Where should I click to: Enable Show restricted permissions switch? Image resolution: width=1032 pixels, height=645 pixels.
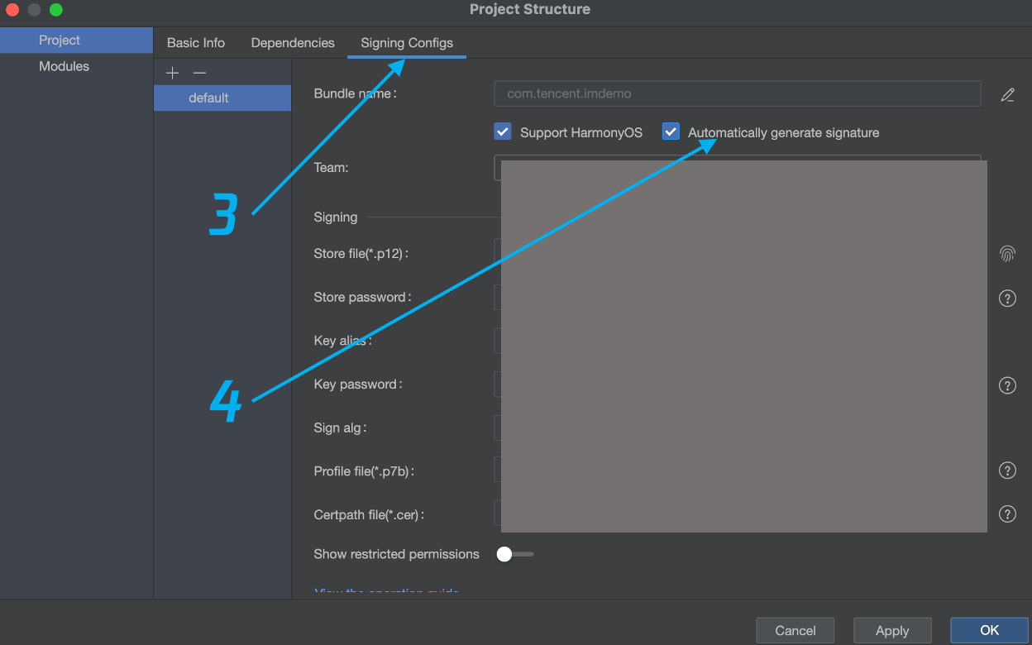point(514,554)
